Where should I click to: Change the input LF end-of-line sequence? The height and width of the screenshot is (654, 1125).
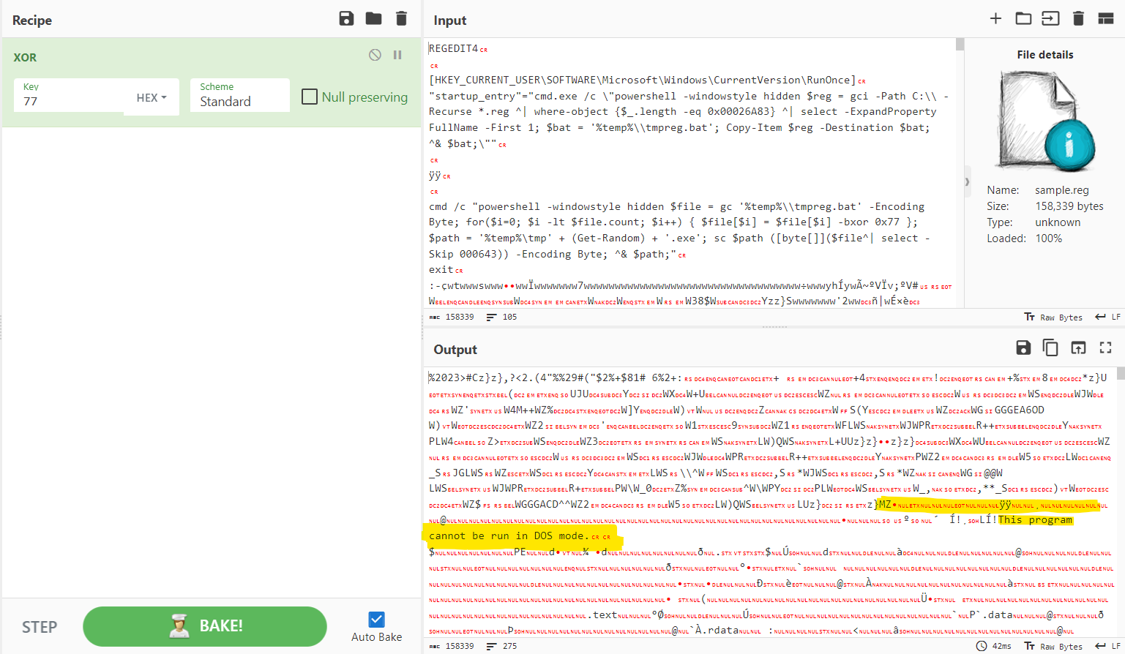click(x=1107, y=317)
